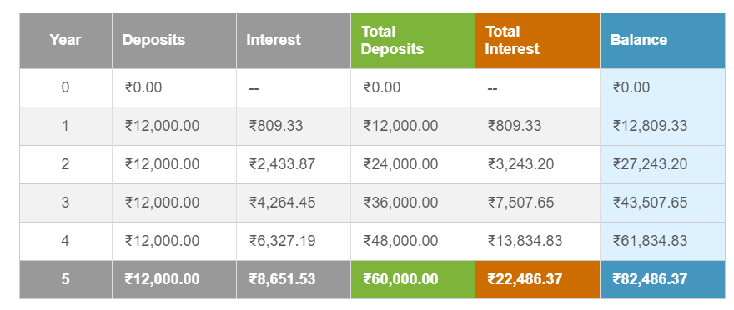Image resolution: width=734 pixels, height=310 pixels.
Task: Select the Deposits column header
Action: point(174,41)
